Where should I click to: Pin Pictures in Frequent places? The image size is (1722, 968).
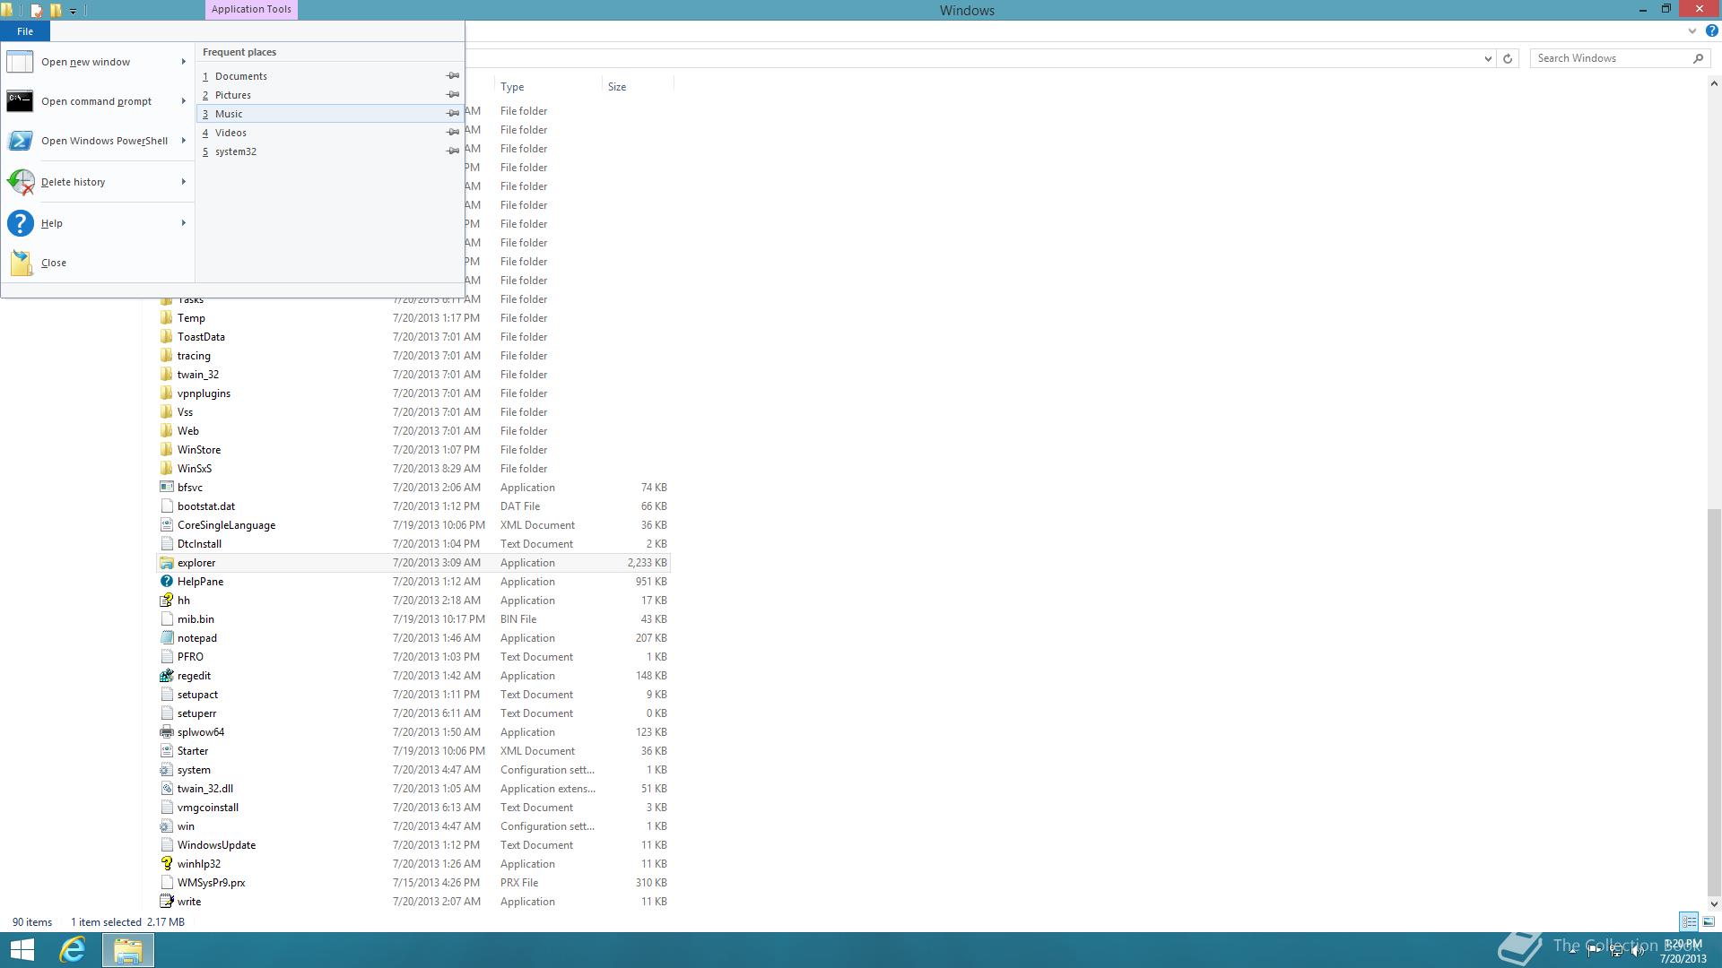point(453,95)
